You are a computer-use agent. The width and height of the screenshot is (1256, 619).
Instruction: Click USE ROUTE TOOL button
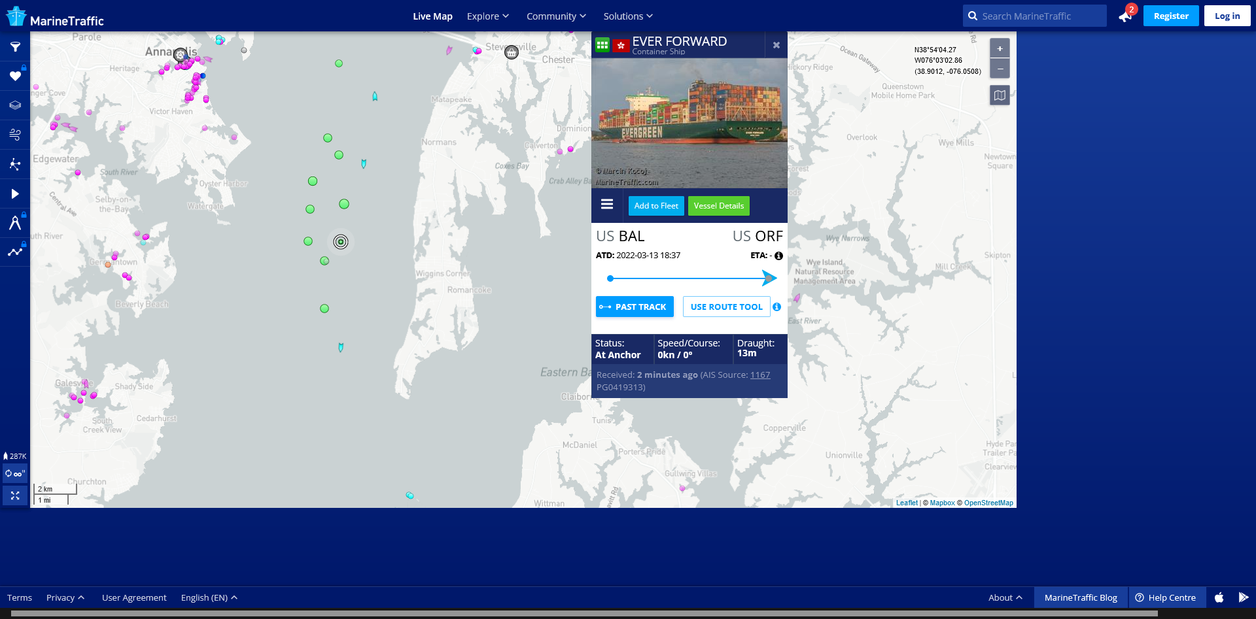click(x=726, y=307)
